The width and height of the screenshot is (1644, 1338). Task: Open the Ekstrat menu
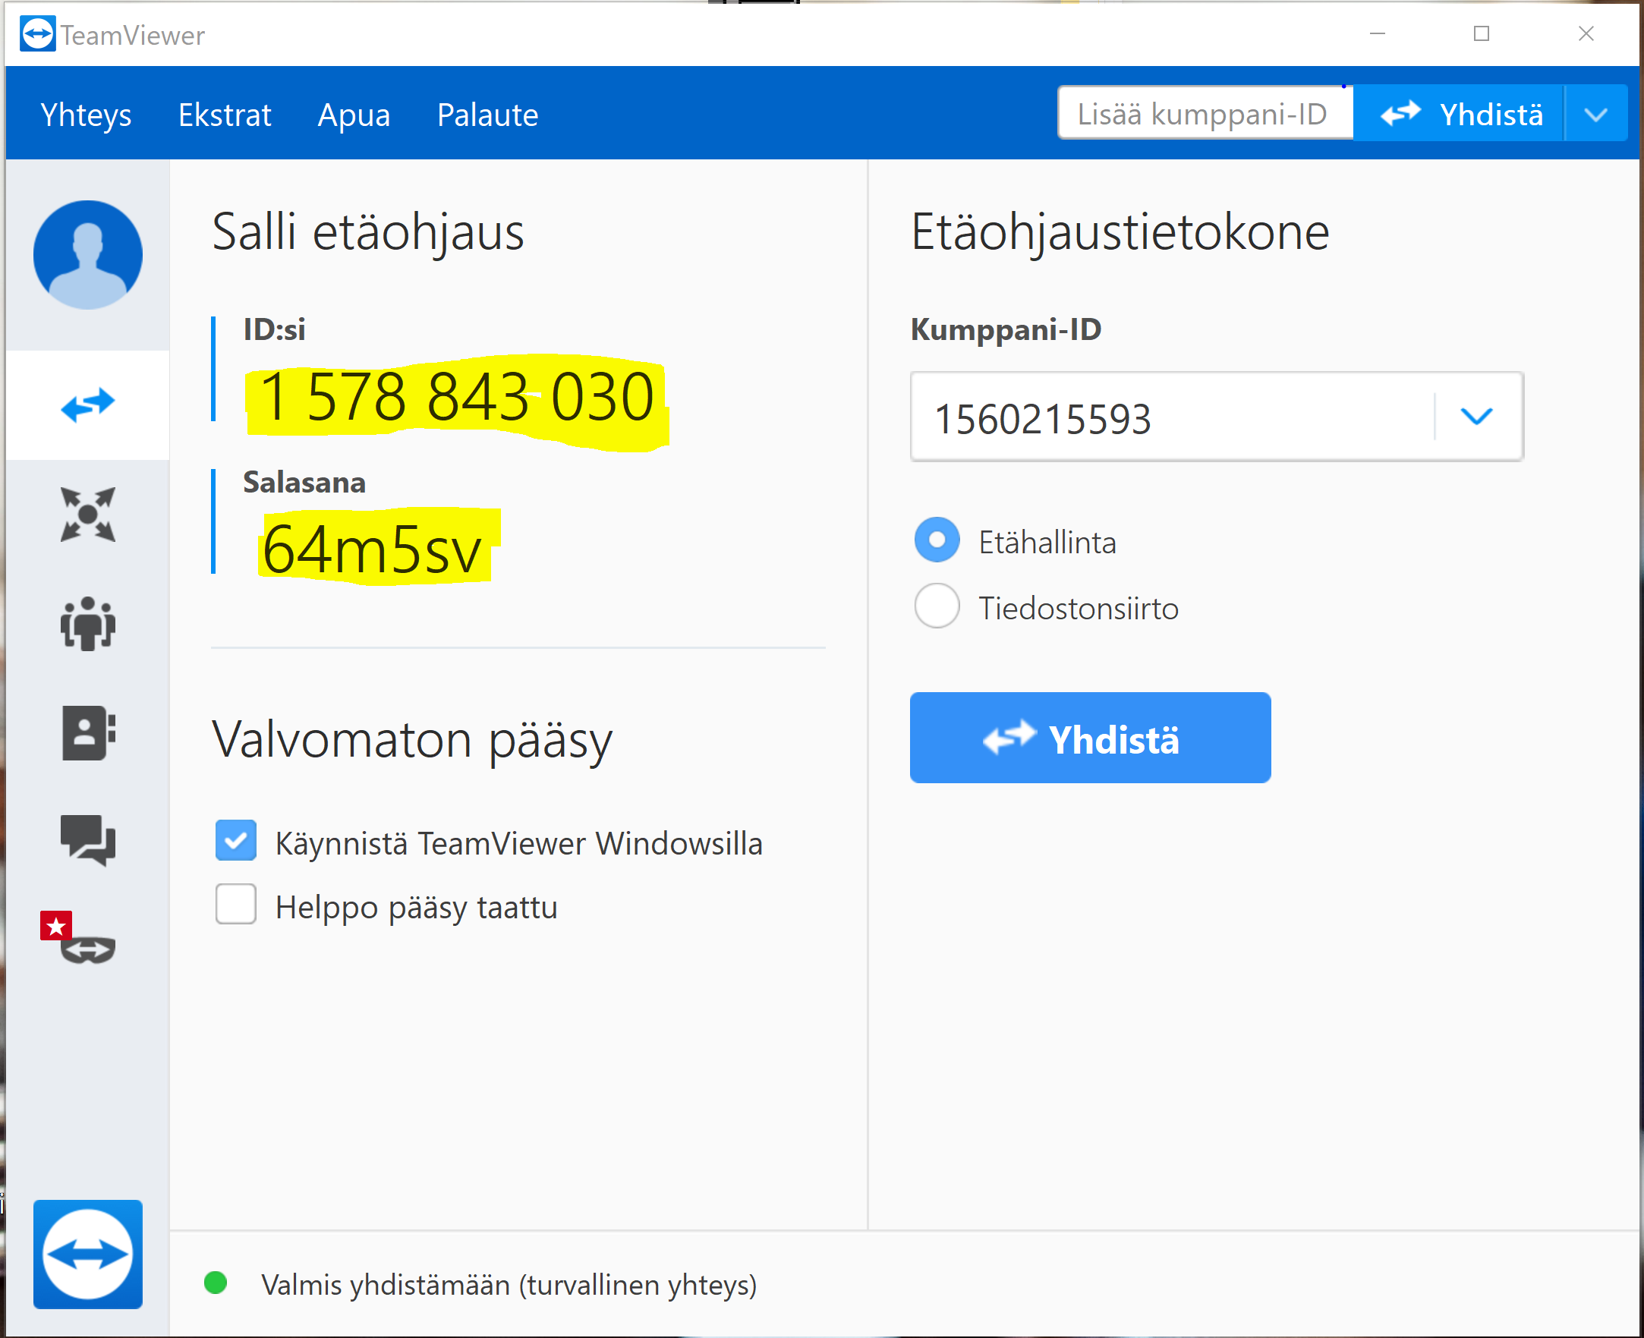(x=225, y=115)
